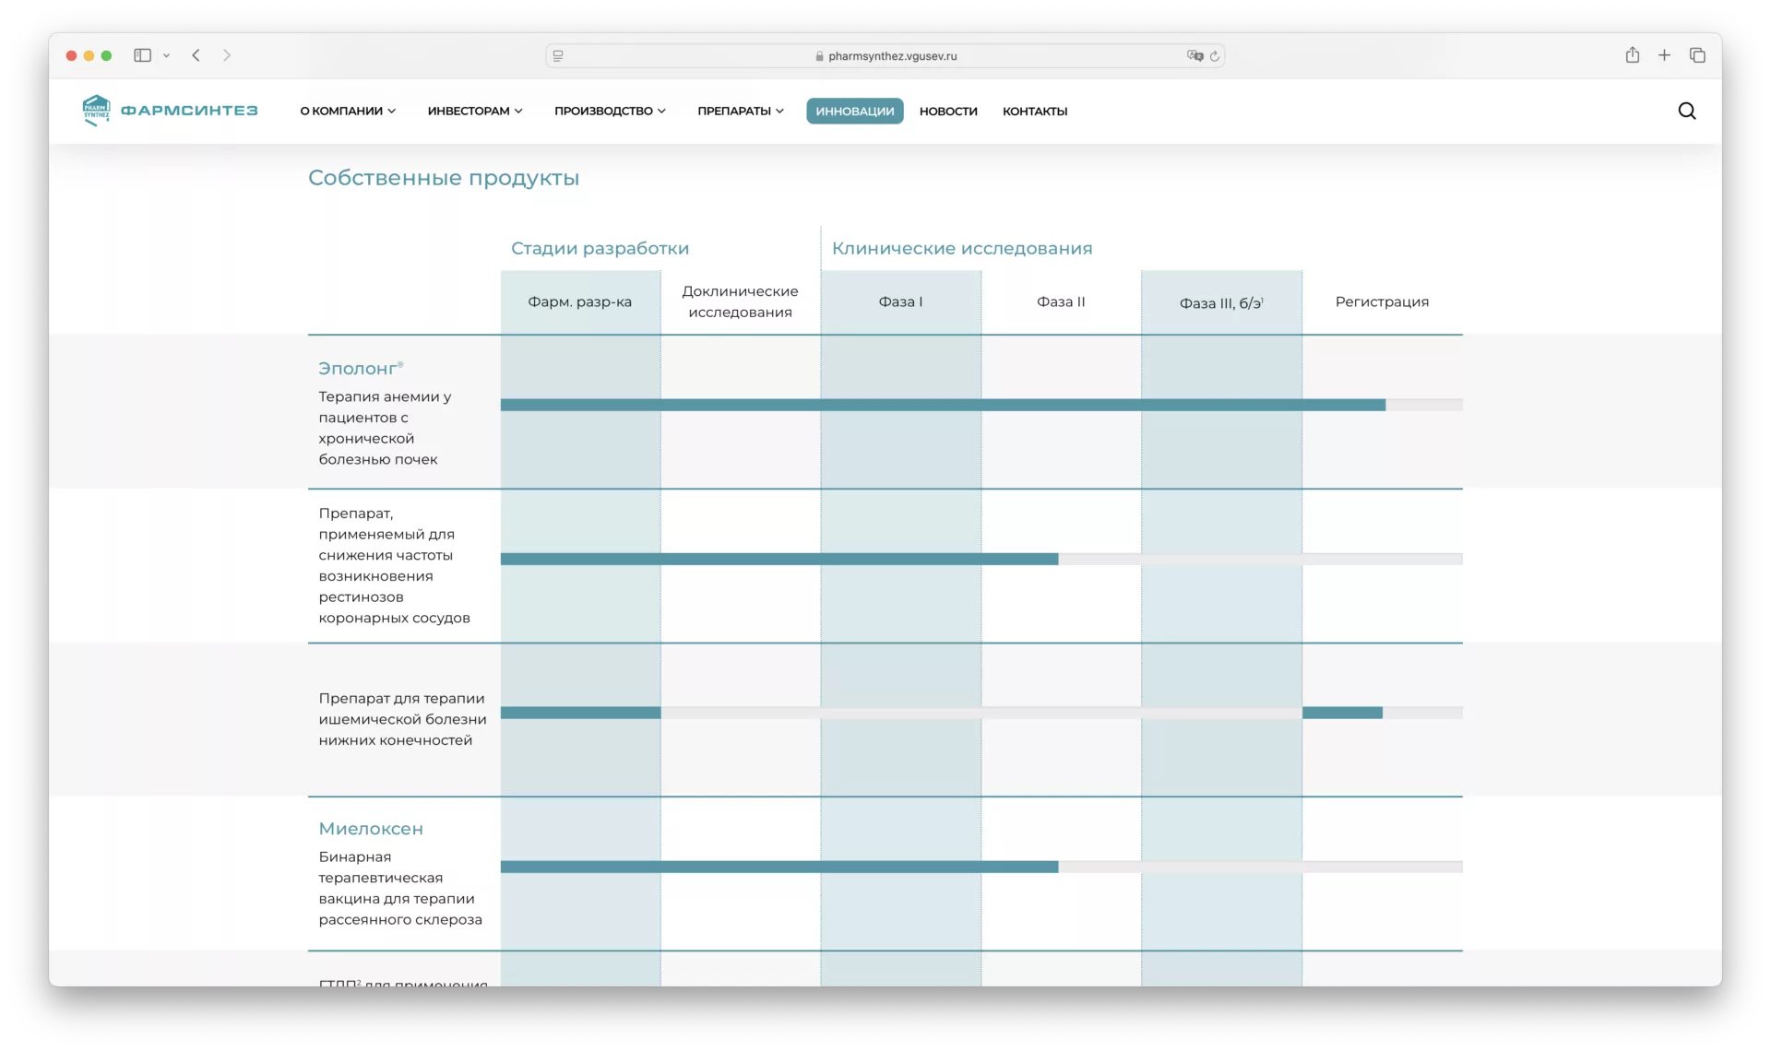
Task: Click the Фарм. разр-ка column header
Action: [x=579, y=301]
